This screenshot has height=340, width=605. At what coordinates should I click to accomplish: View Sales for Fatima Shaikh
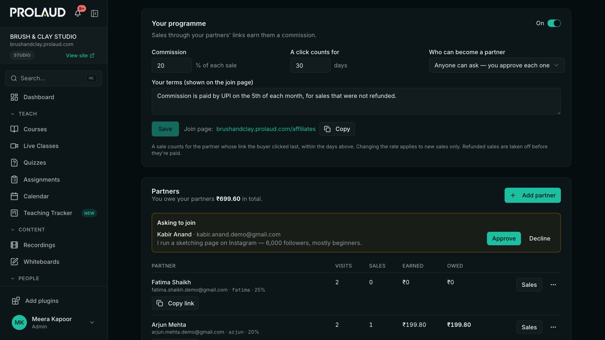529,285
